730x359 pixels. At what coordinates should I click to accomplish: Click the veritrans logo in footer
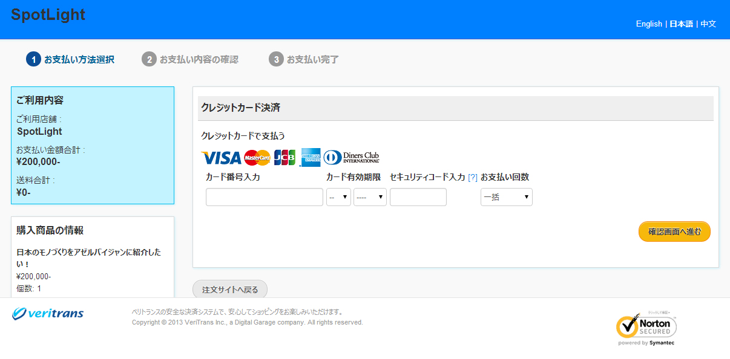click(x=48, y=313)
